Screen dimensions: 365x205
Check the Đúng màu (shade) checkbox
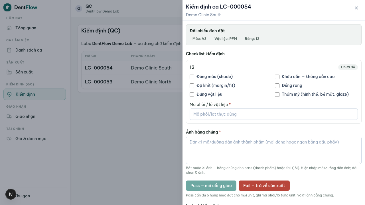[192, 77]
